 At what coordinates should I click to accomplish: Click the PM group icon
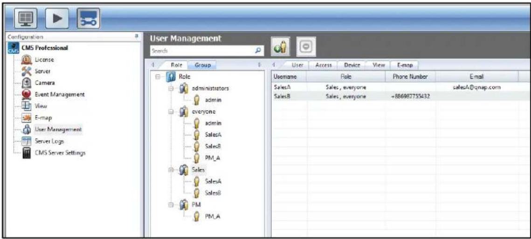click(184, 204)
